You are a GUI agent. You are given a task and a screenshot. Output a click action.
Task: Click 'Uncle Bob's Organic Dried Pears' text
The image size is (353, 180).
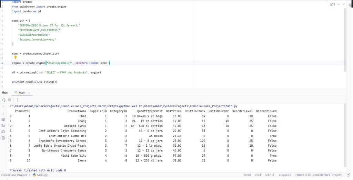tap(60, 146)
